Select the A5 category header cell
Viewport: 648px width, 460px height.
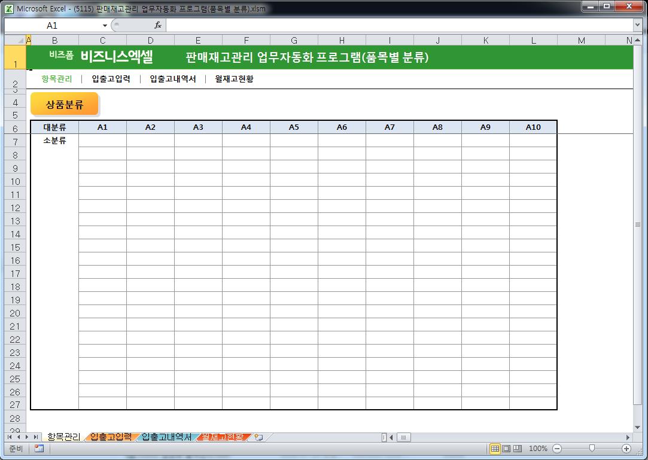pyautogui.click(x=294, y=127)
